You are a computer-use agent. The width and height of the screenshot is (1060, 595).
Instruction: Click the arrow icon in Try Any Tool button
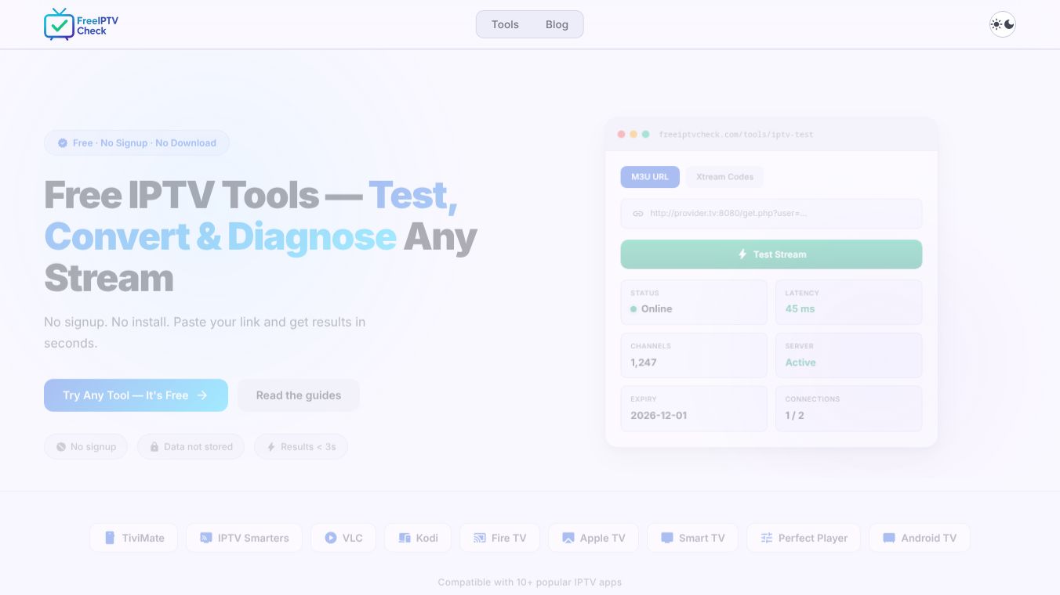tap(202, 395)
